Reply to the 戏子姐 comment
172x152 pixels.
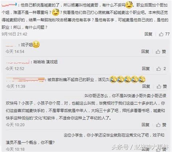pyautogui.click(x=145, y=52)
